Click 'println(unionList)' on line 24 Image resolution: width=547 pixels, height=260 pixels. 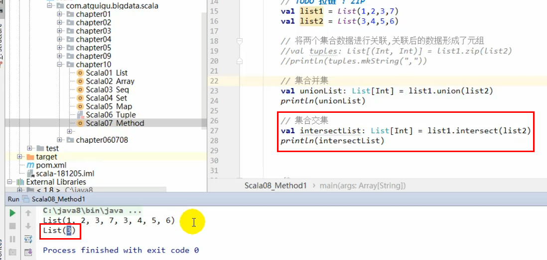point(323,101)
